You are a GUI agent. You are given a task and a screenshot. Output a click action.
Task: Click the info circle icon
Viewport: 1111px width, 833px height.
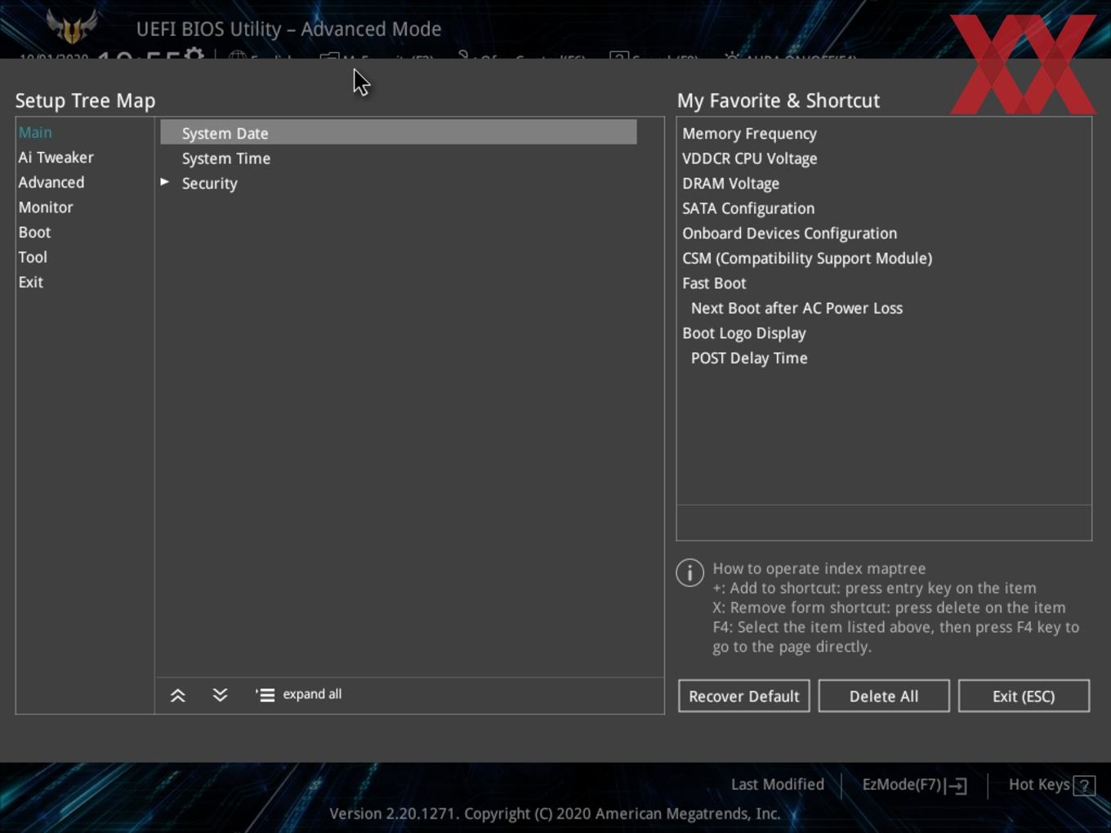690,572
